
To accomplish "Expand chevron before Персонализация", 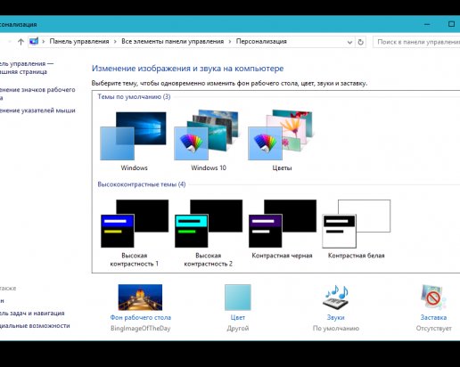I will [x=230, y=42].
